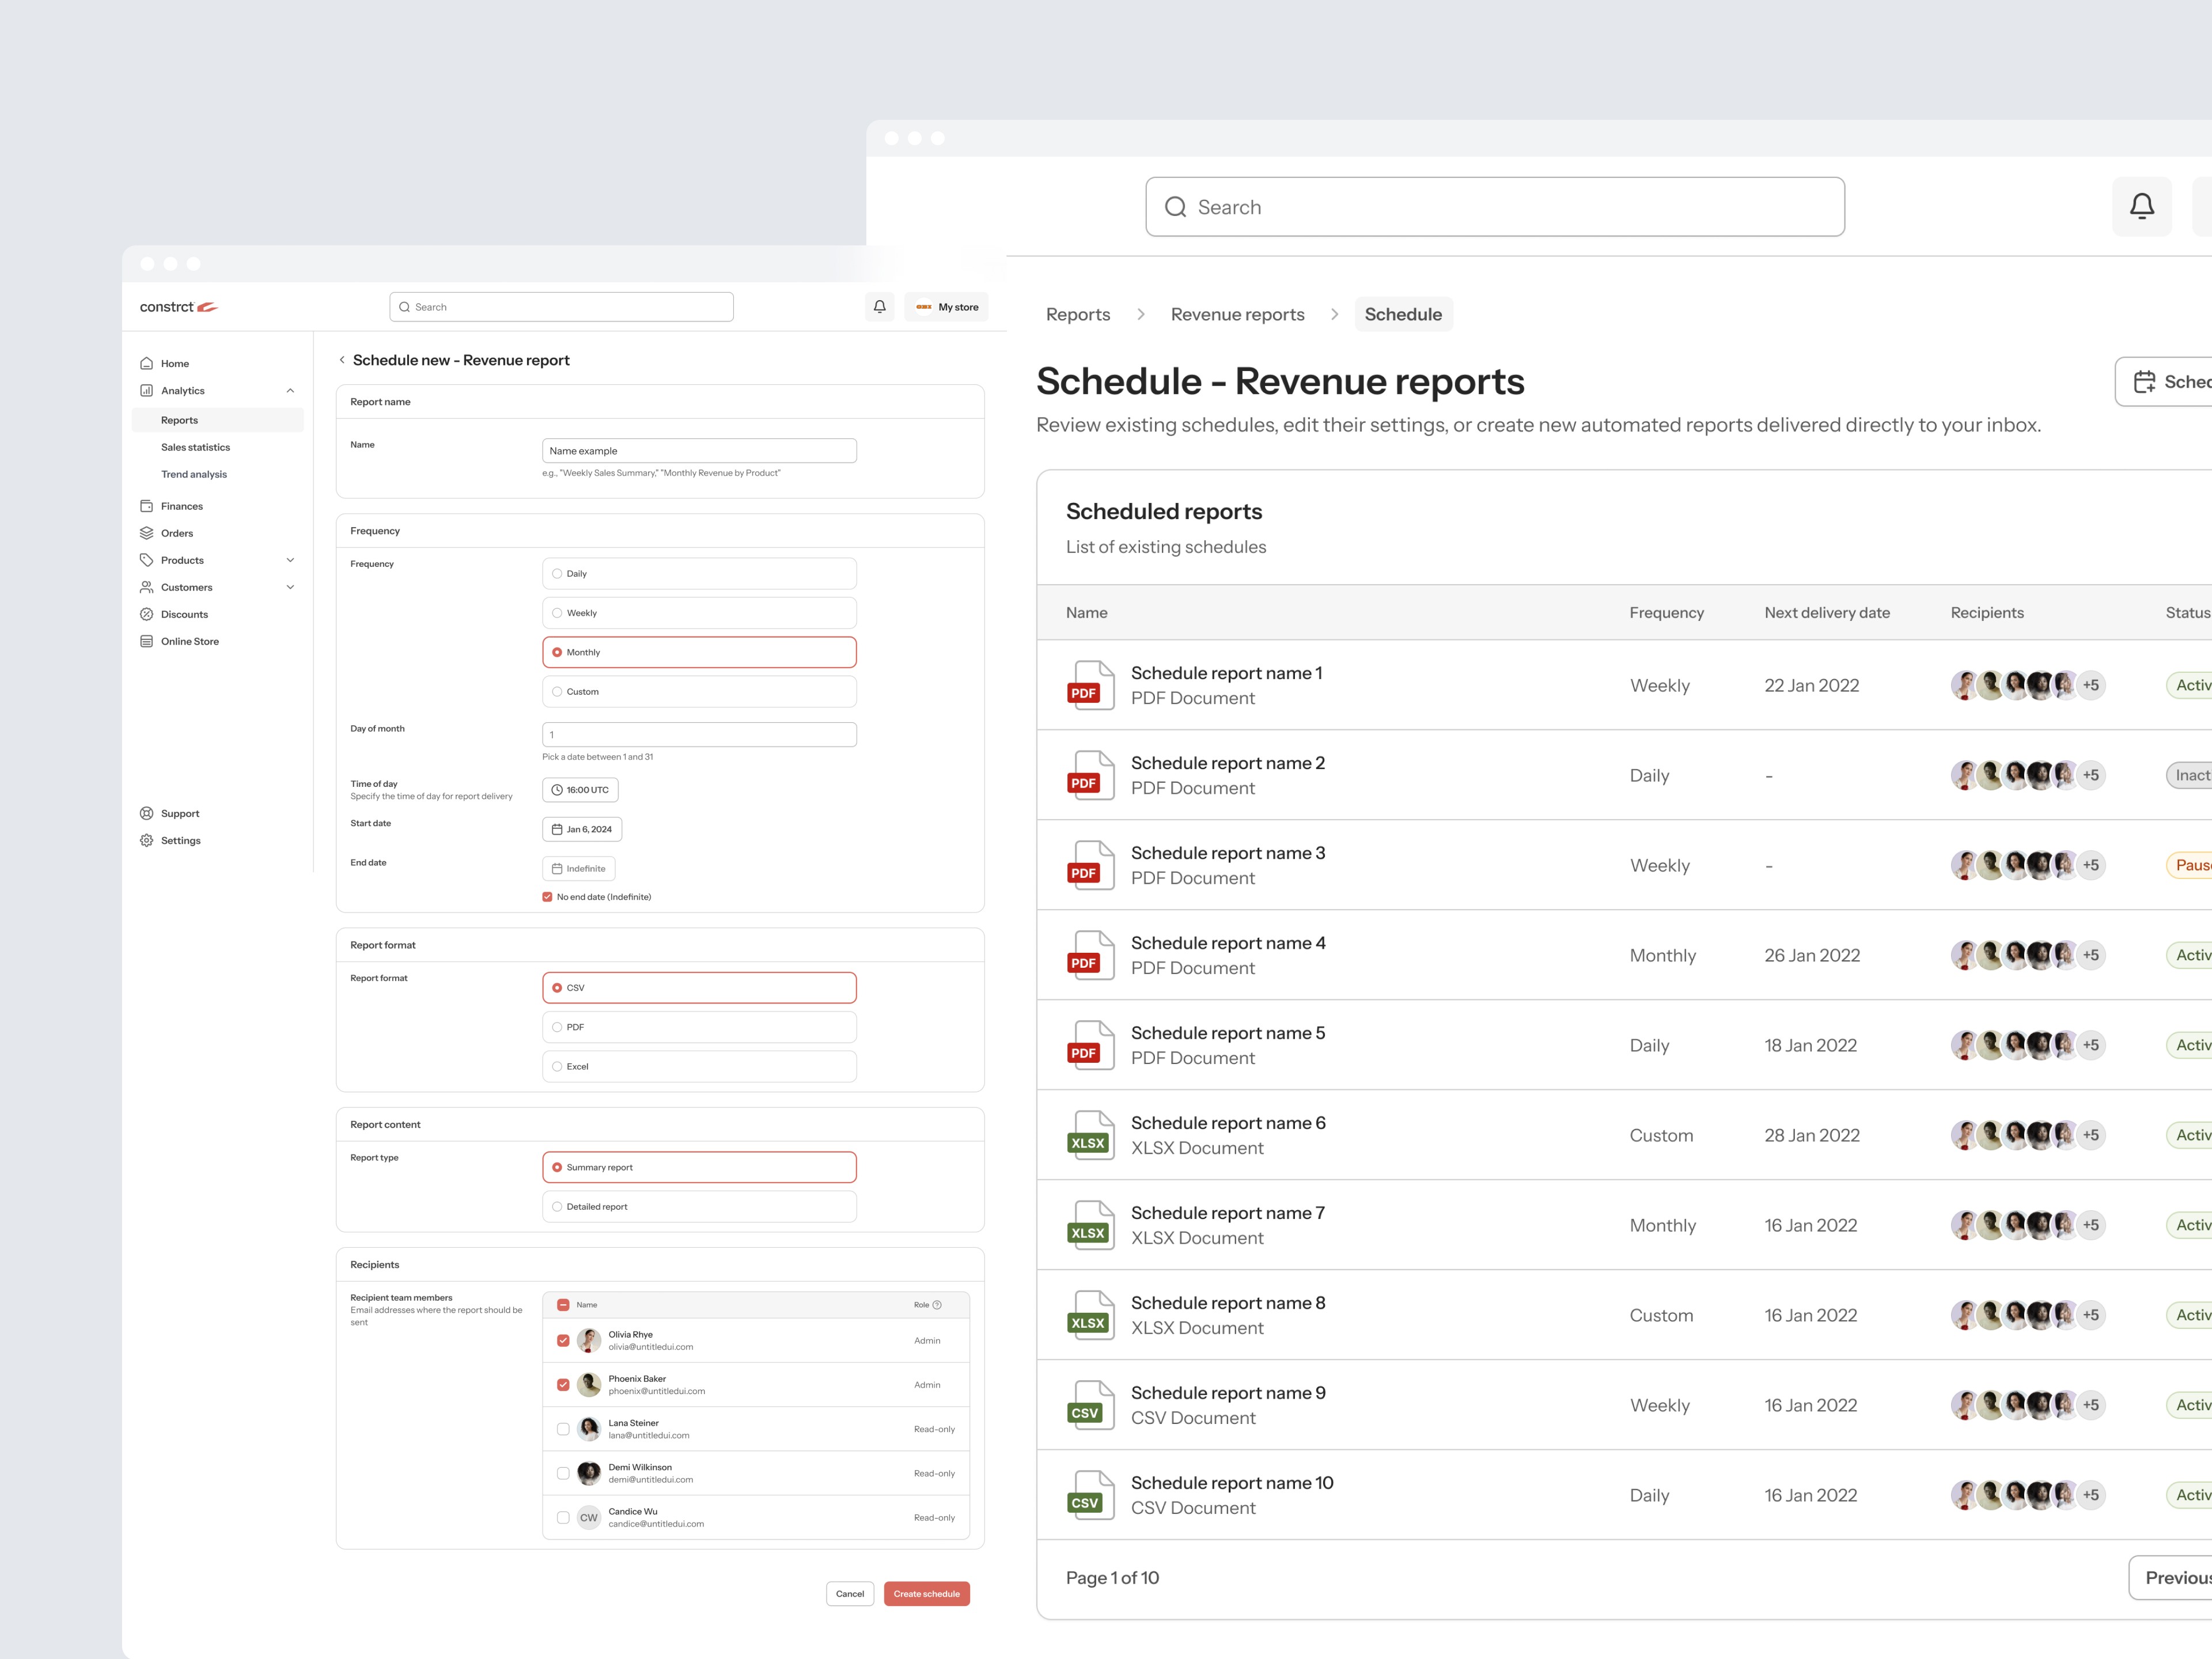
Task: Click the large notification bell icon
Action: pos(2141,207)
